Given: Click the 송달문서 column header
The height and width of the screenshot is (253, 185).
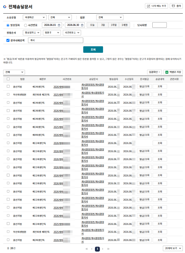Looking at the screenshot, I should pyautogui.click(x=93, y=79).
